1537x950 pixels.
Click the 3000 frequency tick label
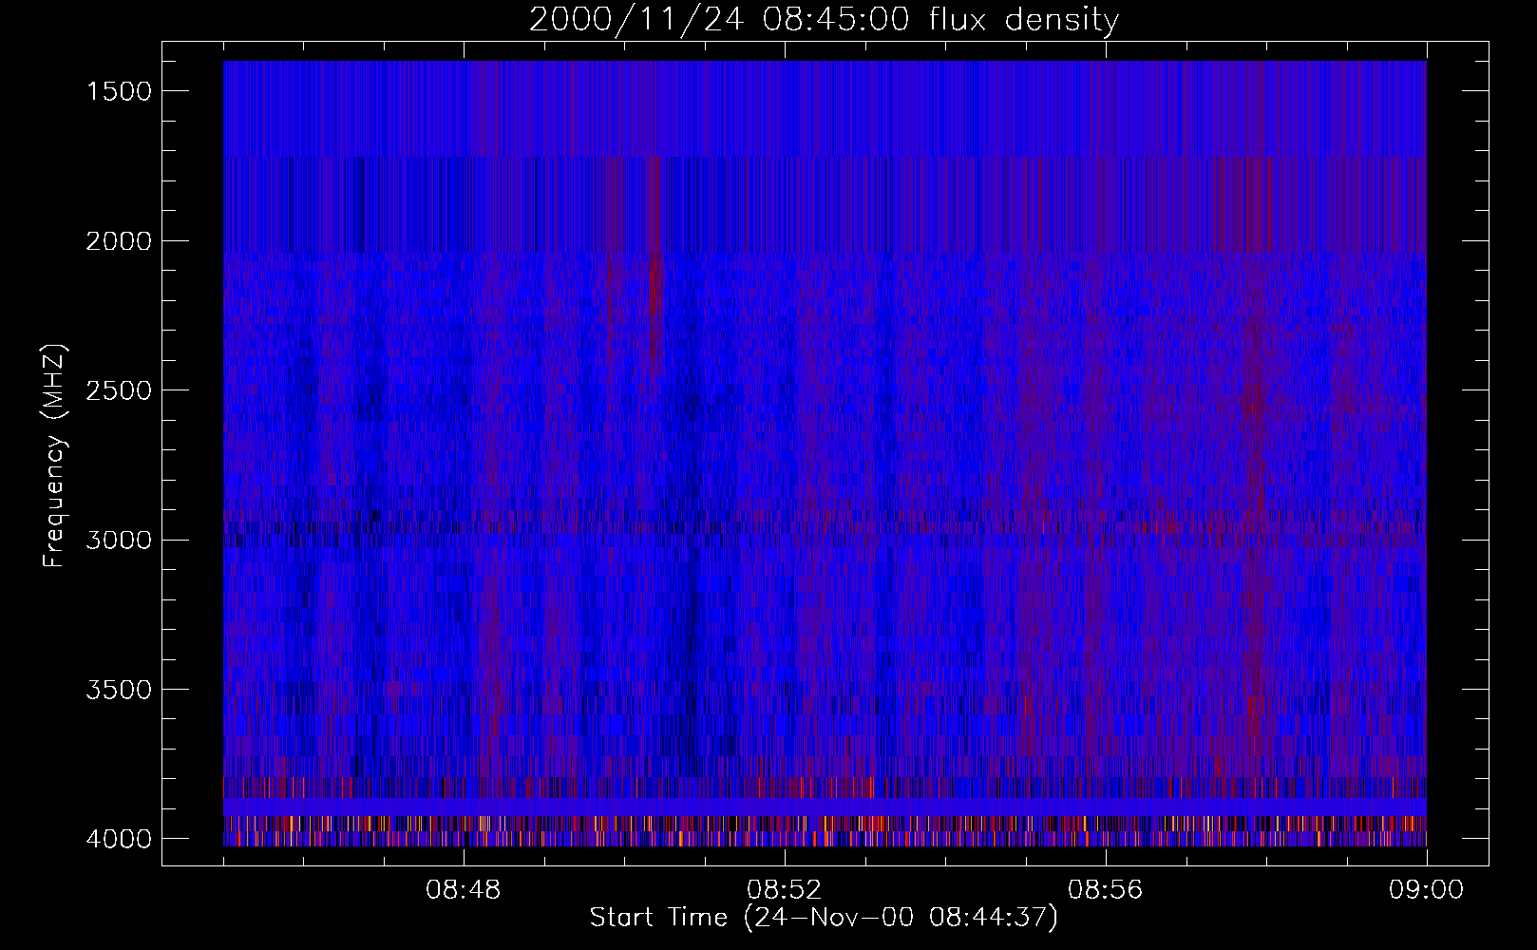(119, 541)
